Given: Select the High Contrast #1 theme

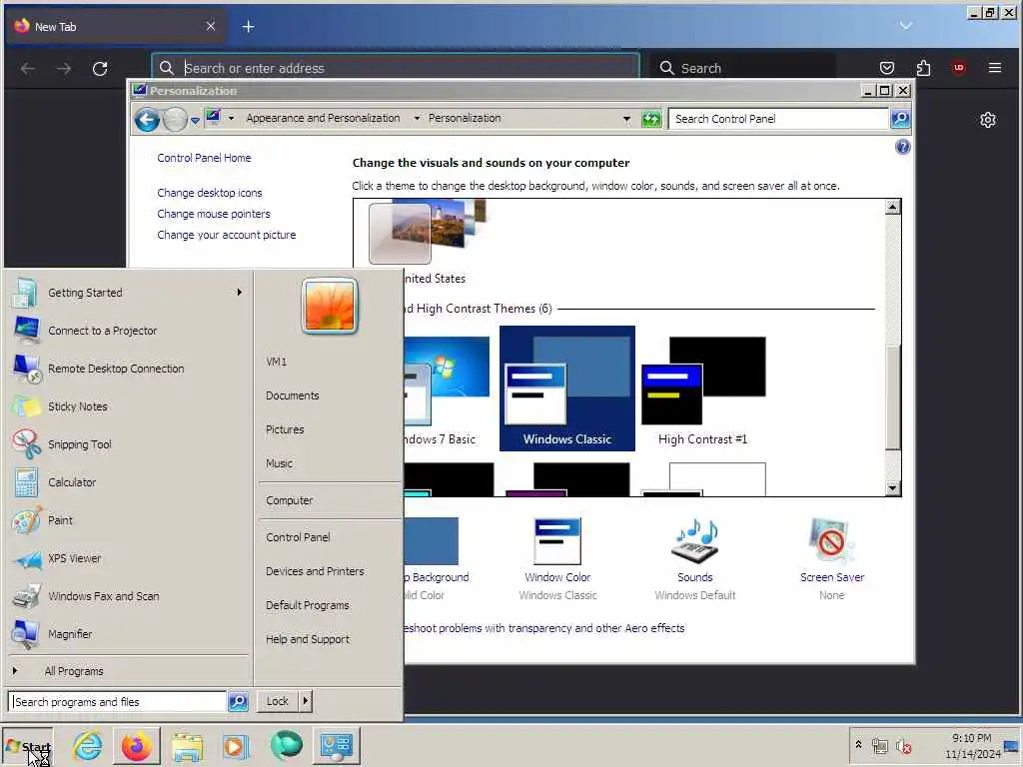Looking at the screenshot, I should pyautogui.click(x=702, y=389).
